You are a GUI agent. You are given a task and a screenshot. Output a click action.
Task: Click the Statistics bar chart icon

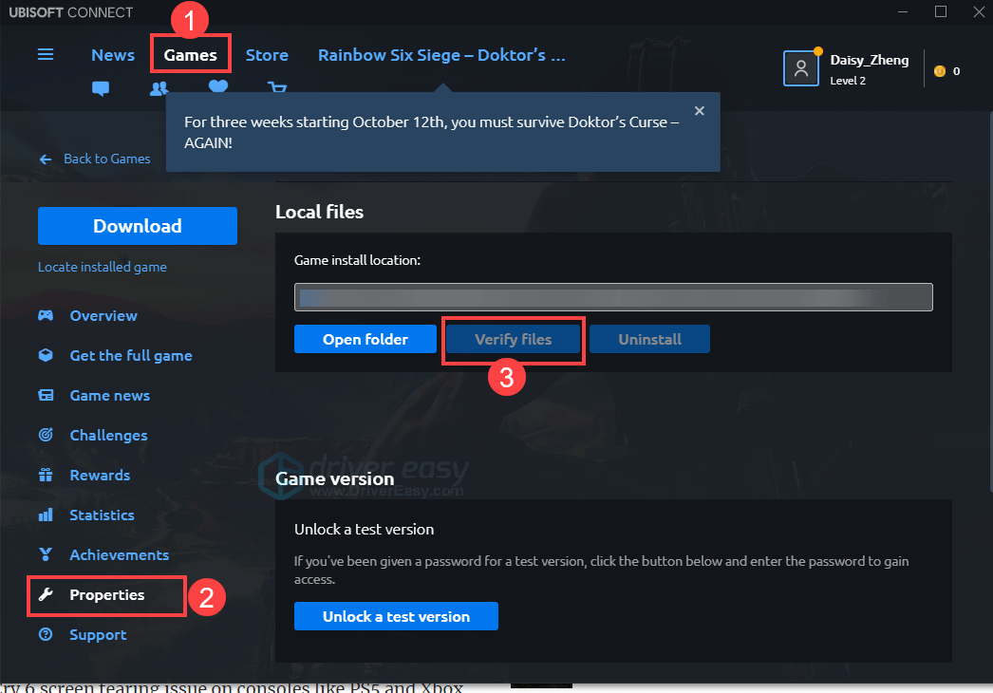coord(46,515)
